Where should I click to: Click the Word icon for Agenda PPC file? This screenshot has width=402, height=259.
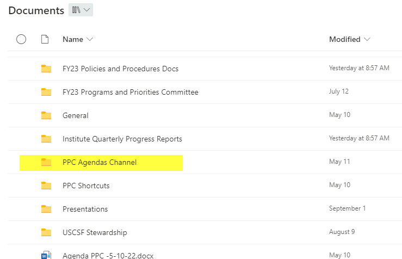point(46,255)
